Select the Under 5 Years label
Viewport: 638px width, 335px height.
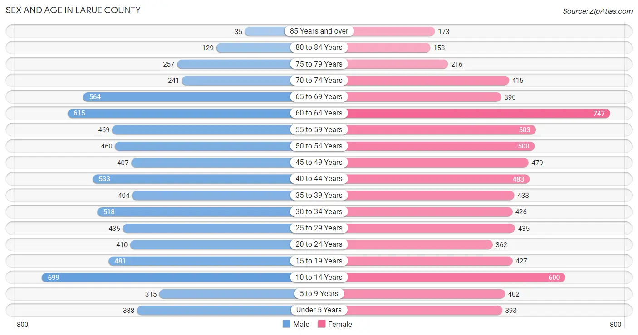click(x=319, y=310)
